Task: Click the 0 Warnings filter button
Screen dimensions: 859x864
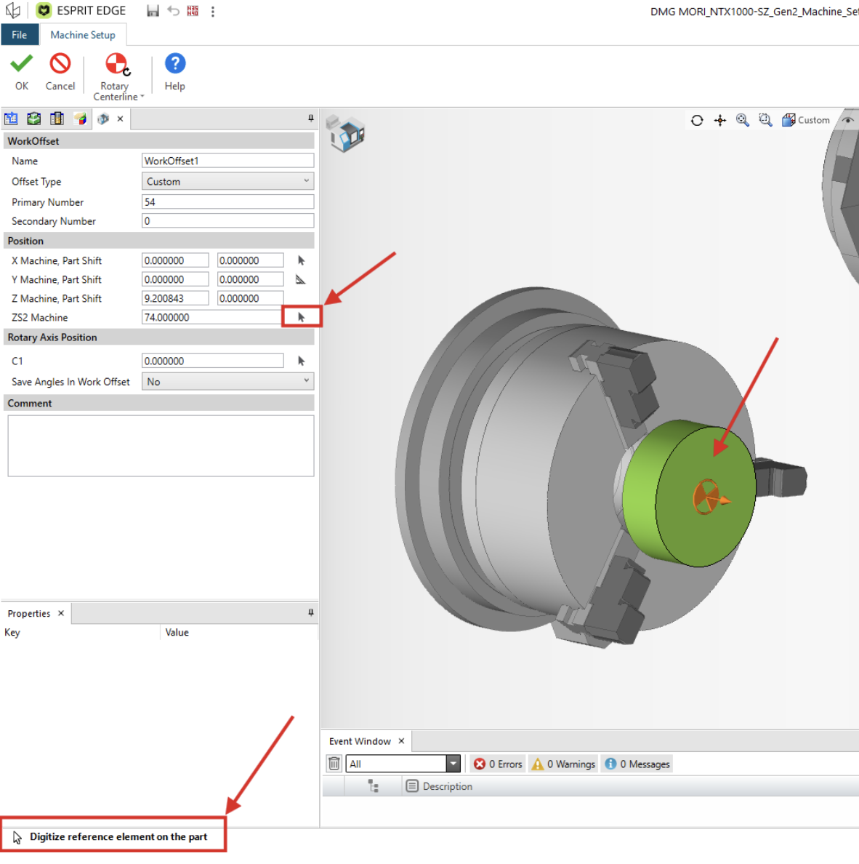Action: tap(564, 764)
